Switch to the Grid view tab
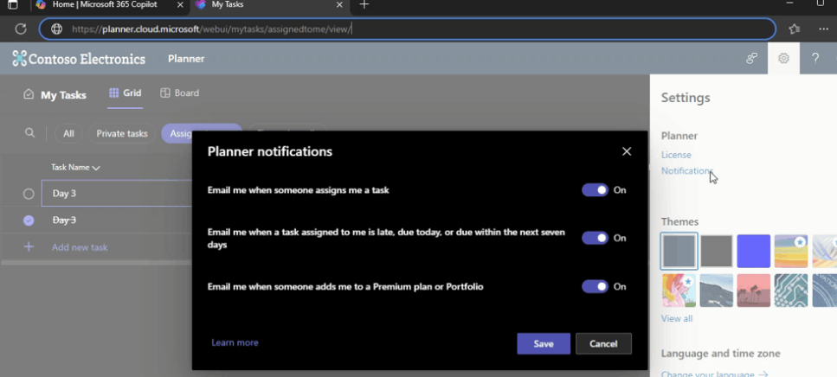This screenshot has width=837, height=377. [125, 93]
